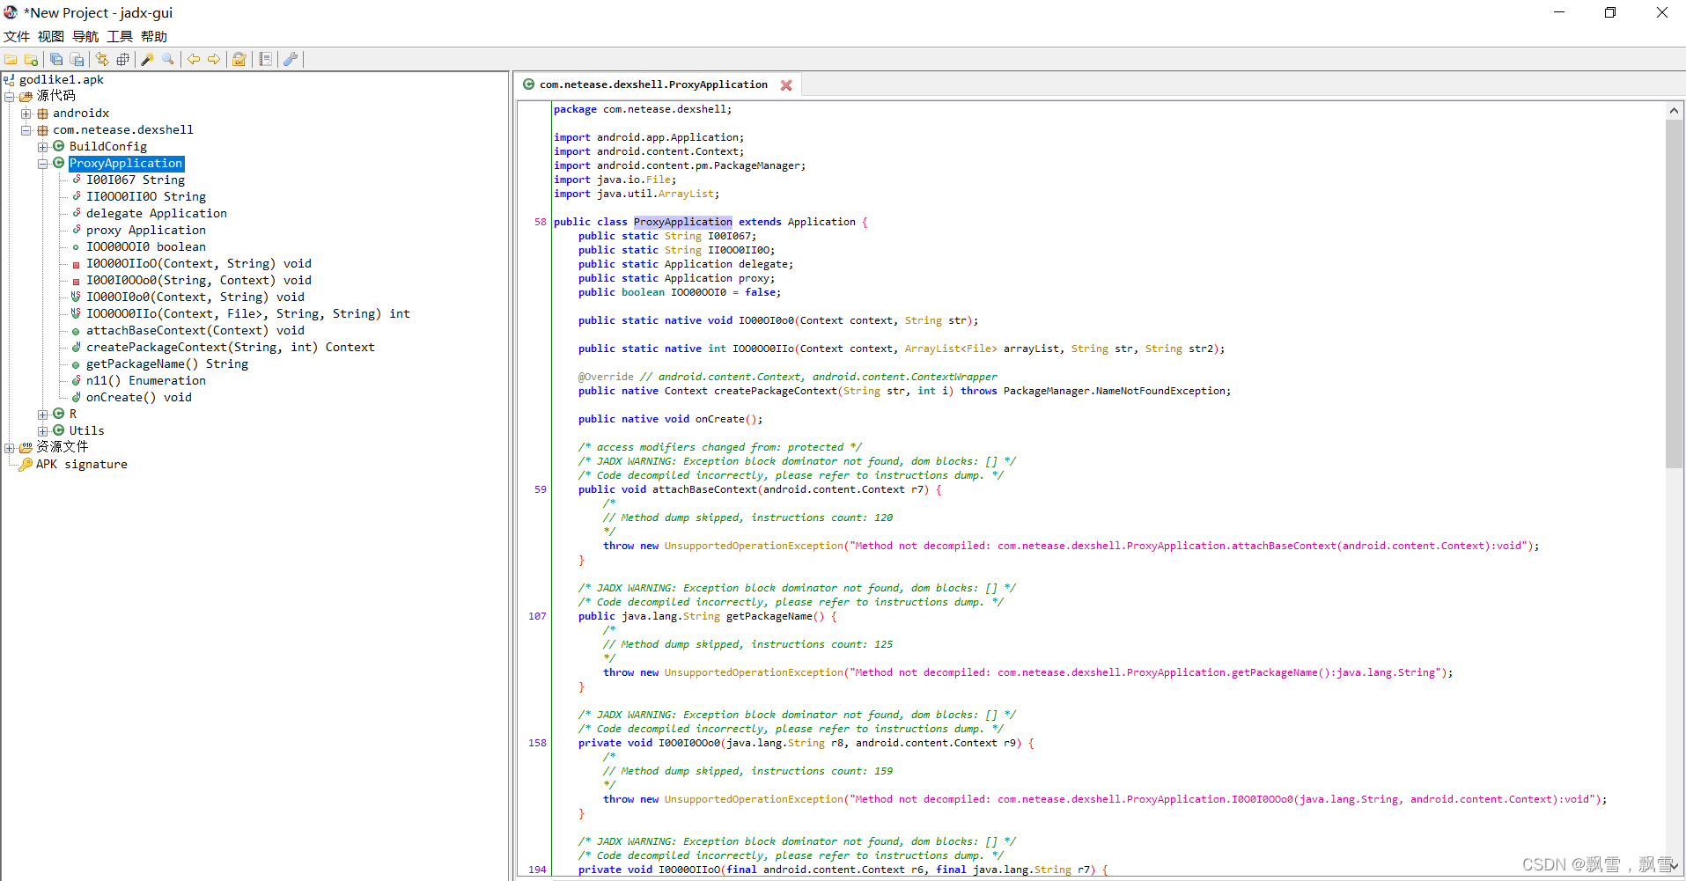This screenshot has height=881, width=1686.
Task: Open the 文件 menu
Action: point(17,36)
